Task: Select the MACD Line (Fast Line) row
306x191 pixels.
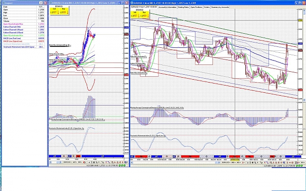Action: tap(24, 39)
